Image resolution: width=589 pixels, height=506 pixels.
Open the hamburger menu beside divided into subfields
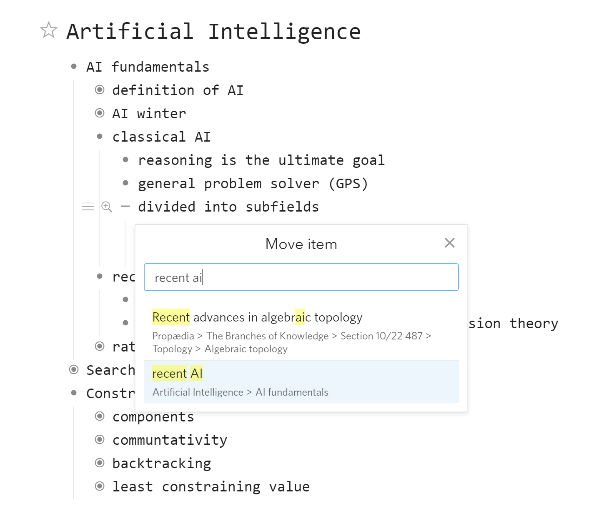coord(88,207)
